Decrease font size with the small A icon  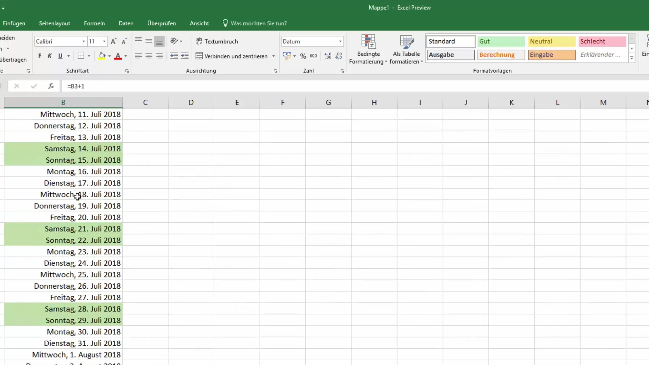pyautogui.click(x=124, y=41)
